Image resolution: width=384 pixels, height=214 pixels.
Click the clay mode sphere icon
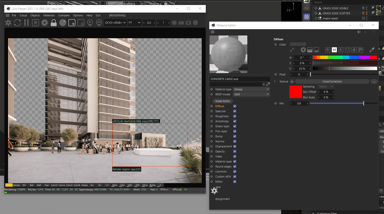63,23
